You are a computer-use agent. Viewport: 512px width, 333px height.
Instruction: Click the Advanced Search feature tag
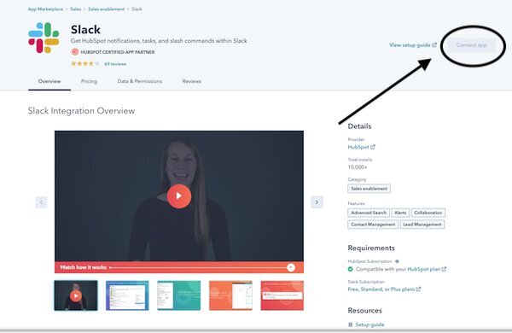click(x=369, y=213)
